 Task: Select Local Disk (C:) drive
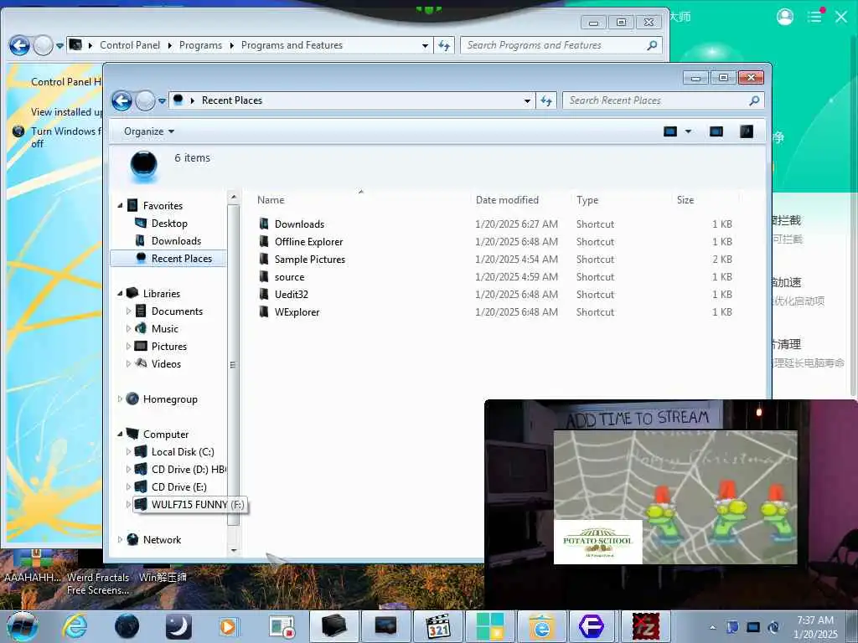pos(182,451)
